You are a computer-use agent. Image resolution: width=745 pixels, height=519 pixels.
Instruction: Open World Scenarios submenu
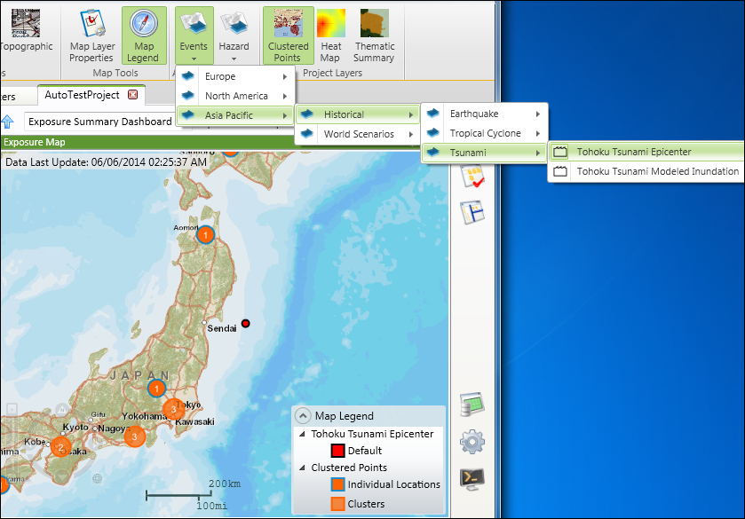(x=358, y=134)
